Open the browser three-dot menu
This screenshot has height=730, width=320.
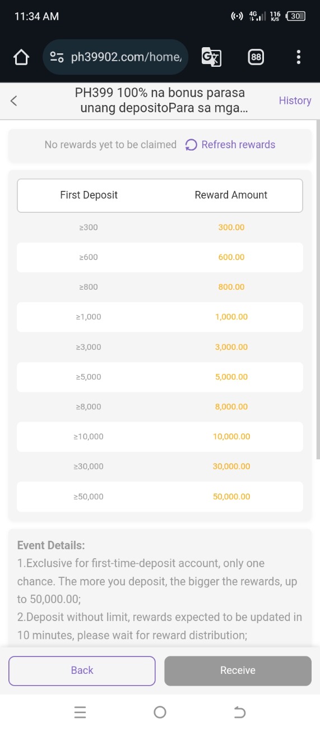pyautogui.click(x=298, y=57)
